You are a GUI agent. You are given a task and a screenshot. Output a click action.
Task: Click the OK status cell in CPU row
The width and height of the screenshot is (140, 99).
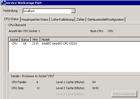(25, 44)
